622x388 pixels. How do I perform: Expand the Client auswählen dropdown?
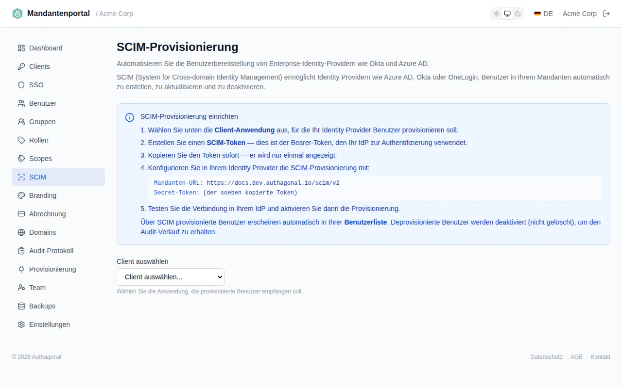pyautogui.click(x=171, y=277)
